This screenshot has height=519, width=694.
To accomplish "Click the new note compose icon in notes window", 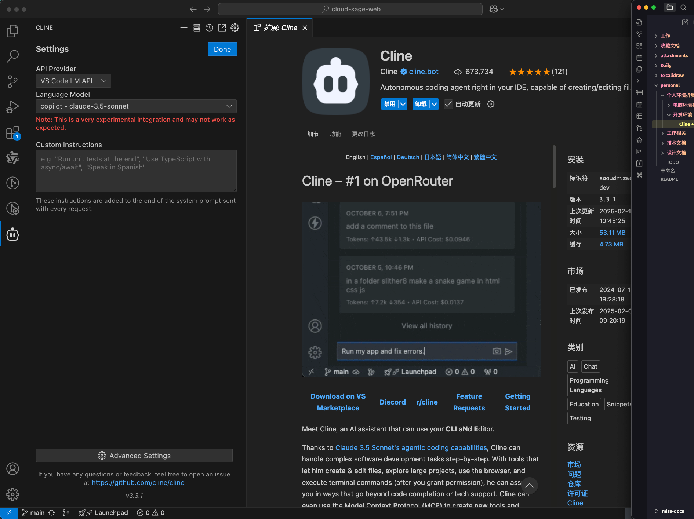I will click(x=685, y=22).
